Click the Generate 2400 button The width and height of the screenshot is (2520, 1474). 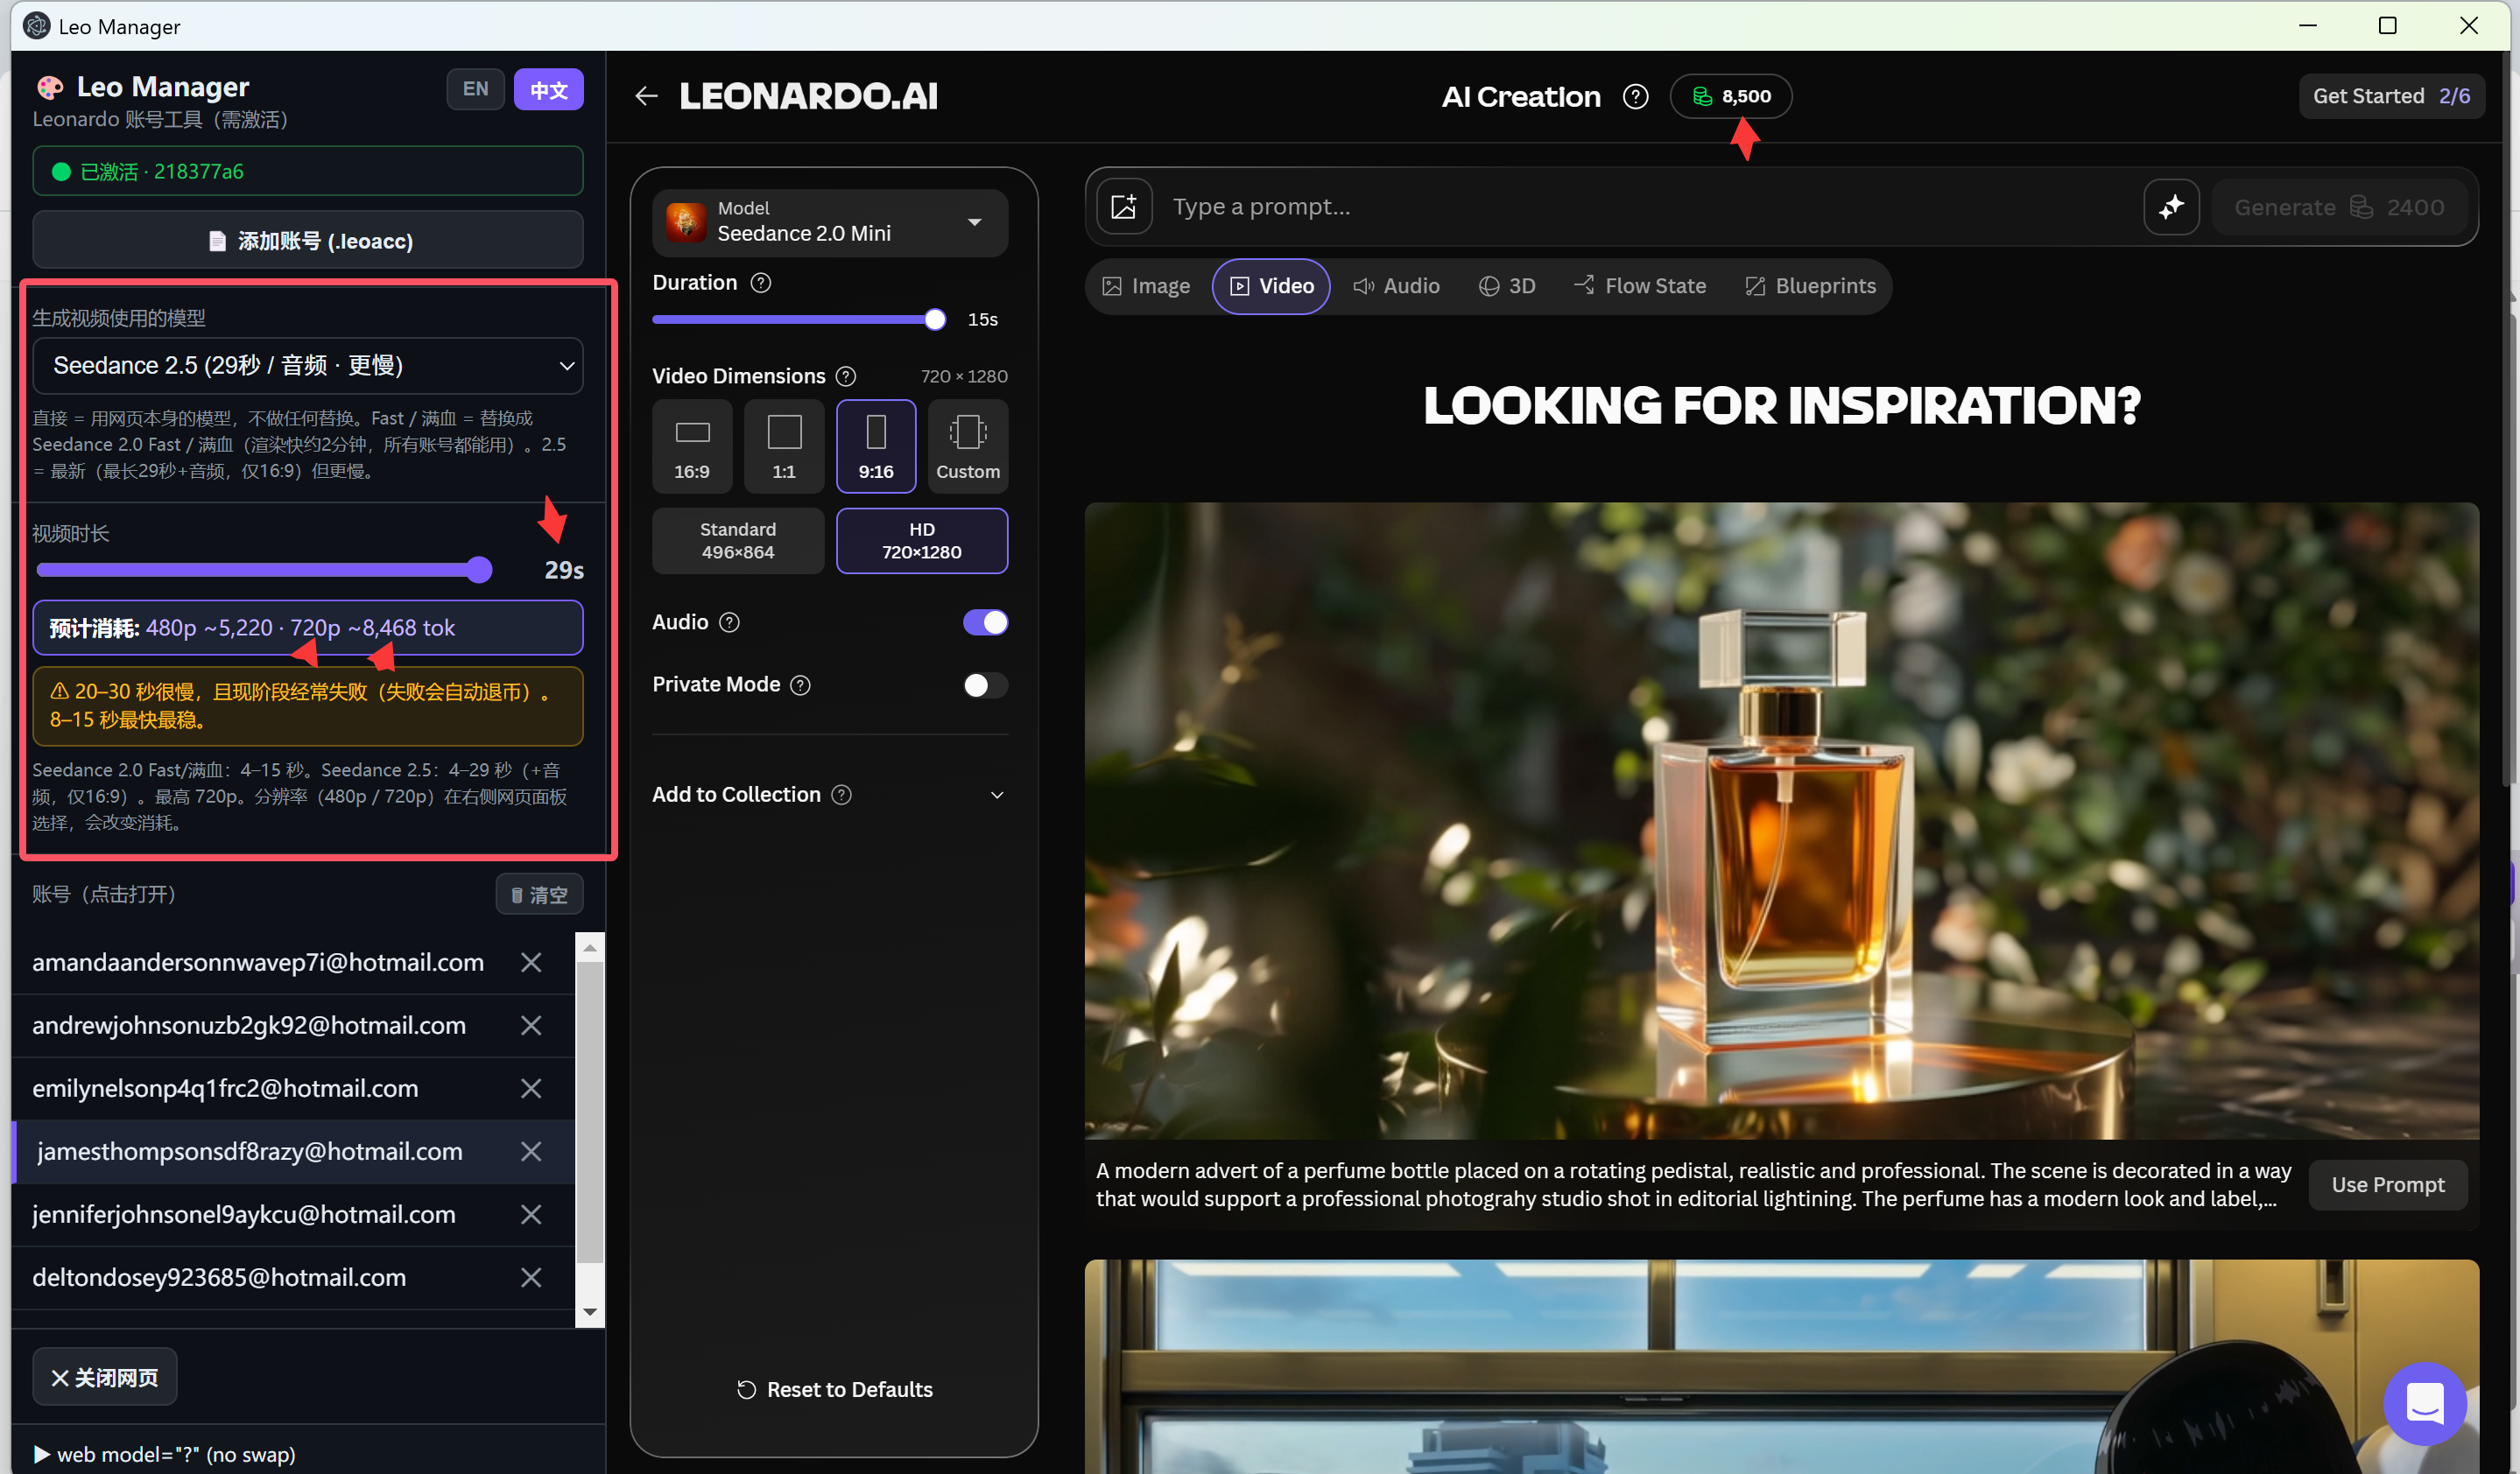(x=2339, y=207)
